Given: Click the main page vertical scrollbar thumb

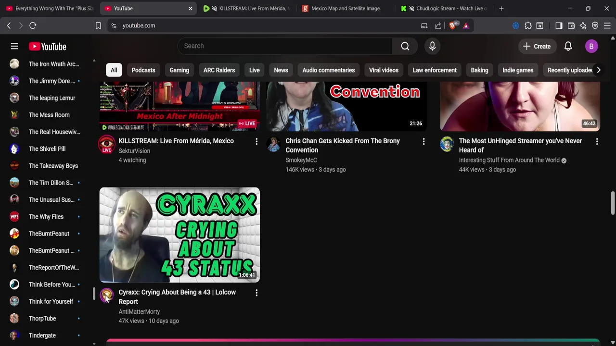Looking at the screenshot, I should pos(613,203).
